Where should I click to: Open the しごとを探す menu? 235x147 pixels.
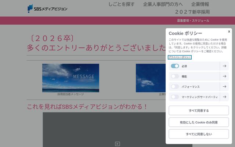coord(122,4)
